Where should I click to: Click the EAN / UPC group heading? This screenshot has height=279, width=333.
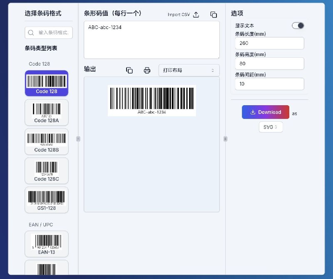(x=41, y=225)
